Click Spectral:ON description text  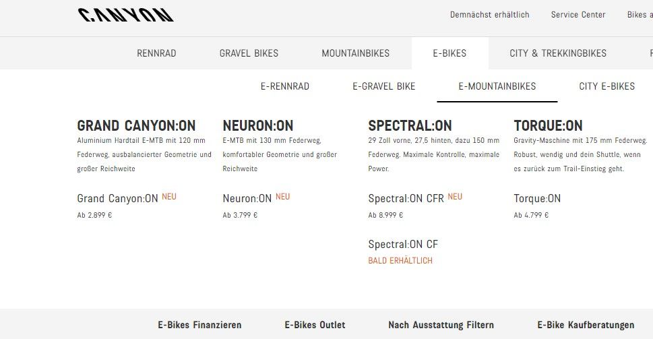434,154
